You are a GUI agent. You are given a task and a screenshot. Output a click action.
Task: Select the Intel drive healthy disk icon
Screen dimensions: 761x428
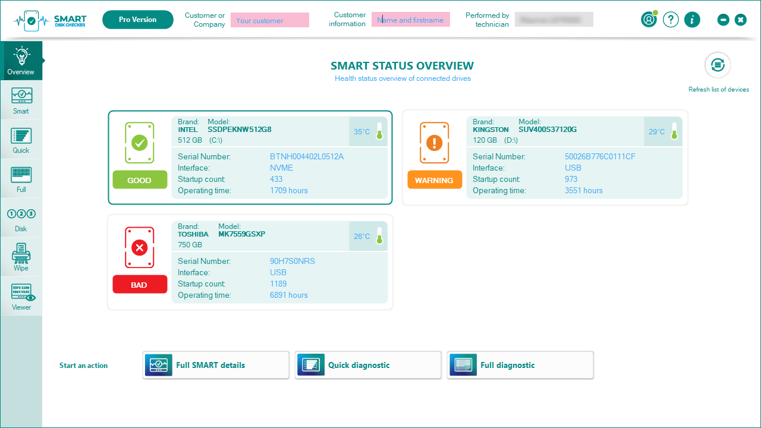140,143
